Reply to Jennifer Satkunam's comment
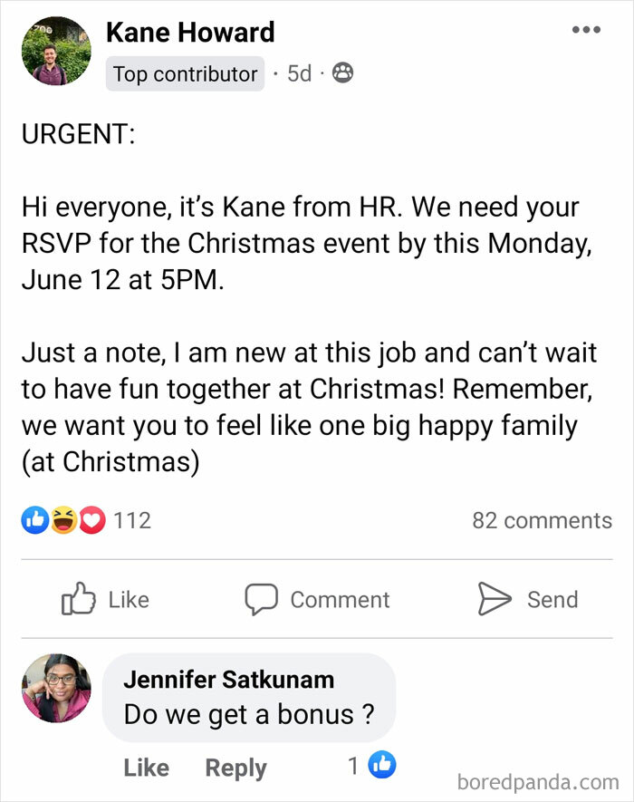The width and height of the screenshot is (634, 802). point(235,767)
